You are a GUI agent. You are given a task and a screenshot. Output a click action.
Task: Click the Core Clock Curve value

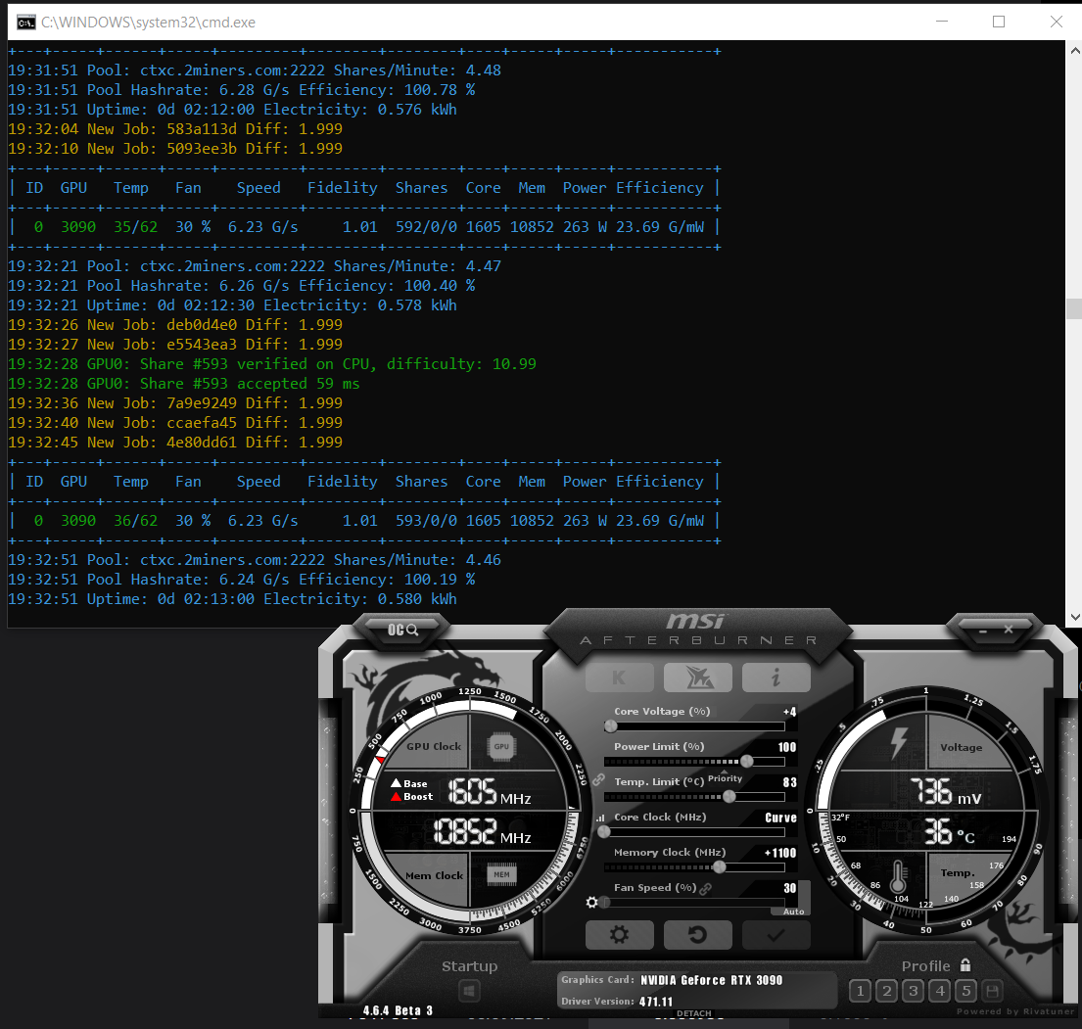(780, 818)
